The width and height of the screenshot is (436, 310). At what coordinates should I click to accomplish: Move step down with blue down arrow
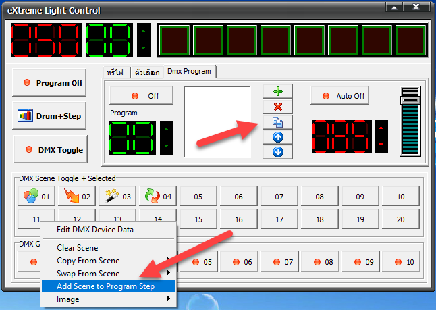(277, 152)
